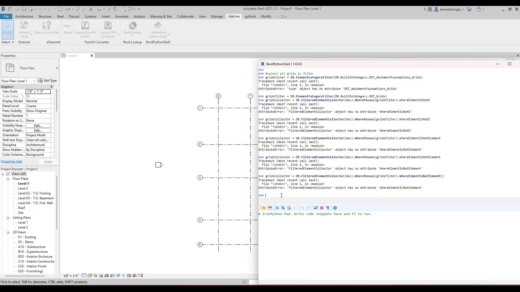Image resolution: width=520 pixels, height=292 pixels.
Task: Click Transmit a model icon
Action: tap(47, 28)
